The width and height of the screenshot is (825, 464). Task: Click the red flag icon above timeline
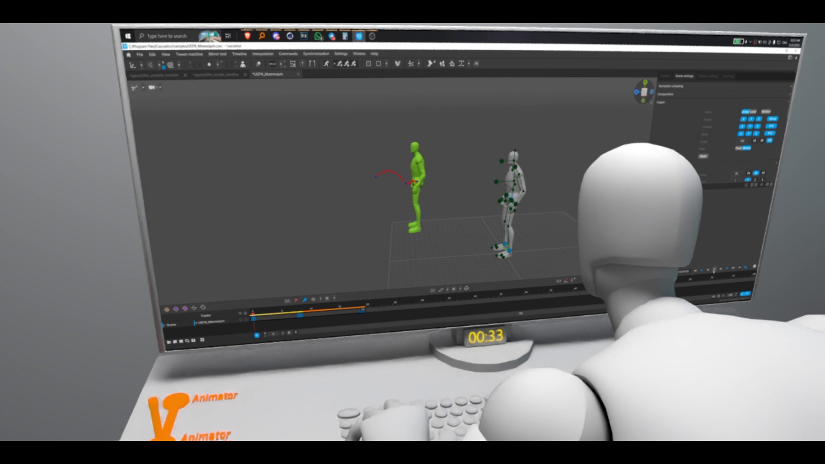pos(296,300)
